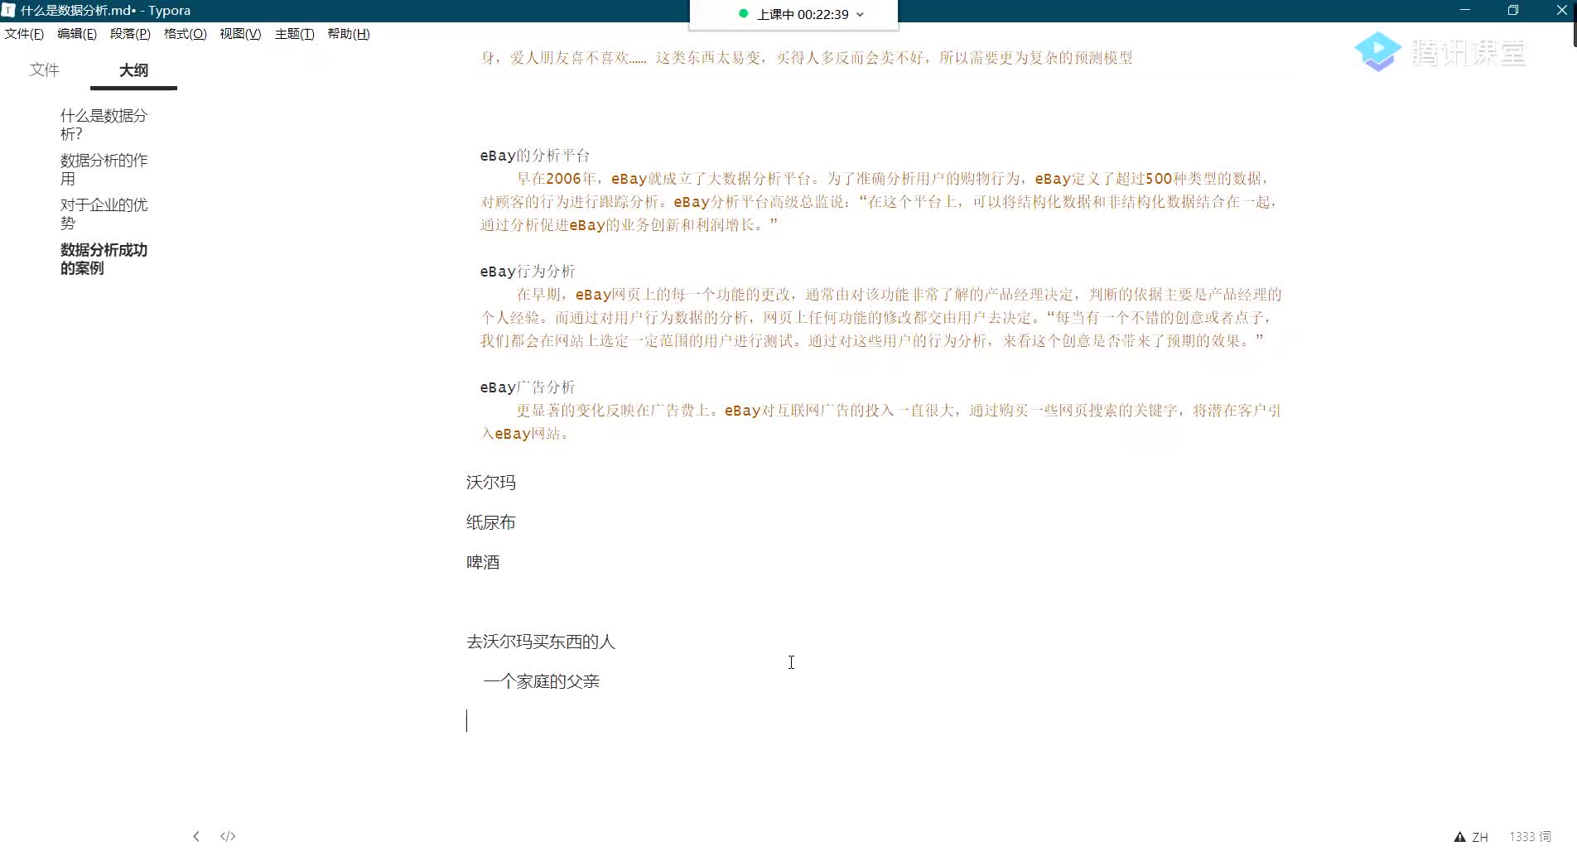Jump to outline heading 什么是数据分析?
The height and width of the screenshot is (851, 1577).
(104, 124)
